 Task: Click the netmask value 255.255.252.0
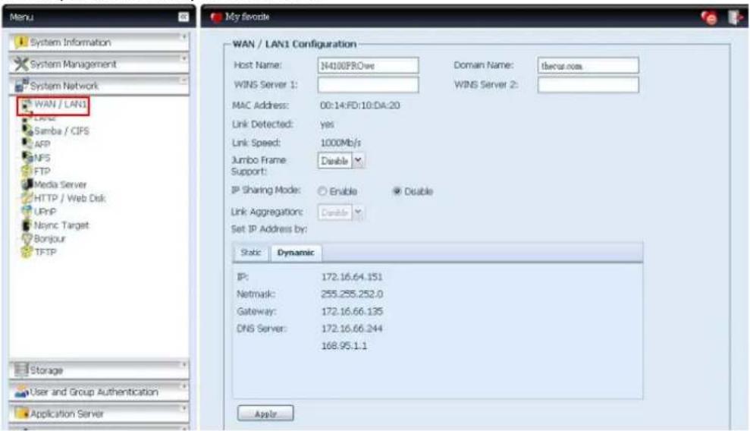tap(352, 294)
